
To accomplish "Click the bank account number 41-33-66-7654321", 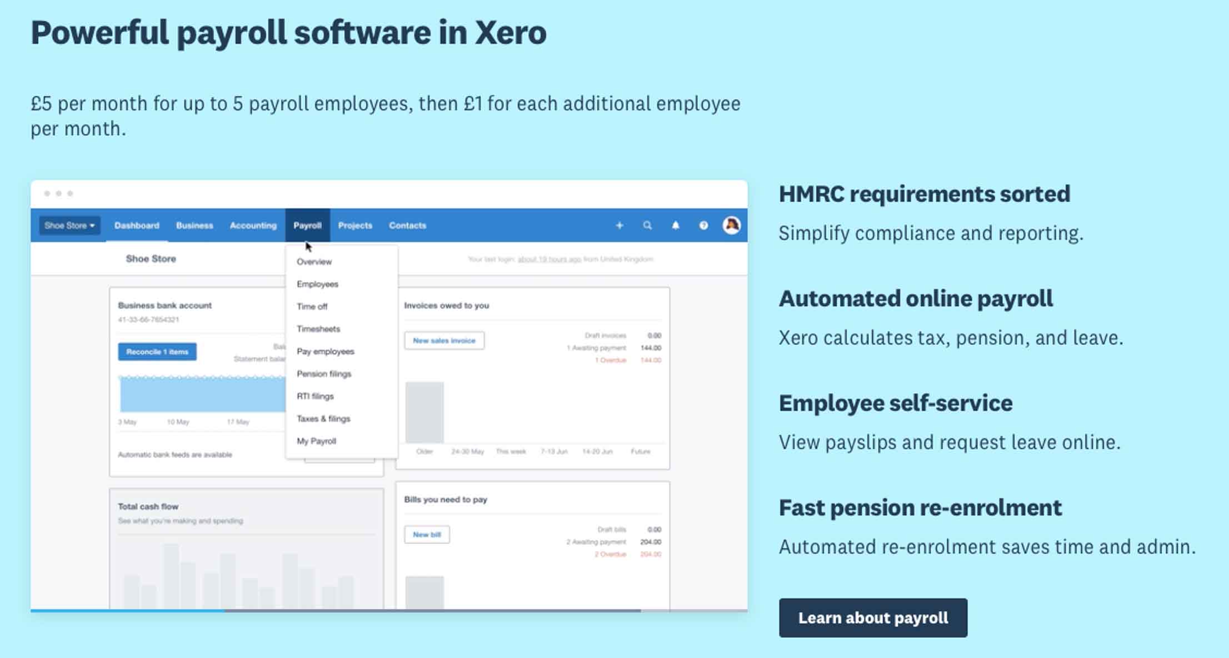I will click(x=148, y=320).
